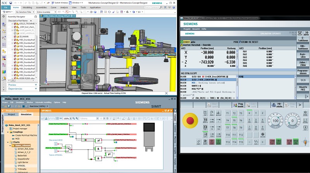Select SPINDEL chart in project tree
The width and height of the screenshot is (310, 173).
(x=22, y=165)
